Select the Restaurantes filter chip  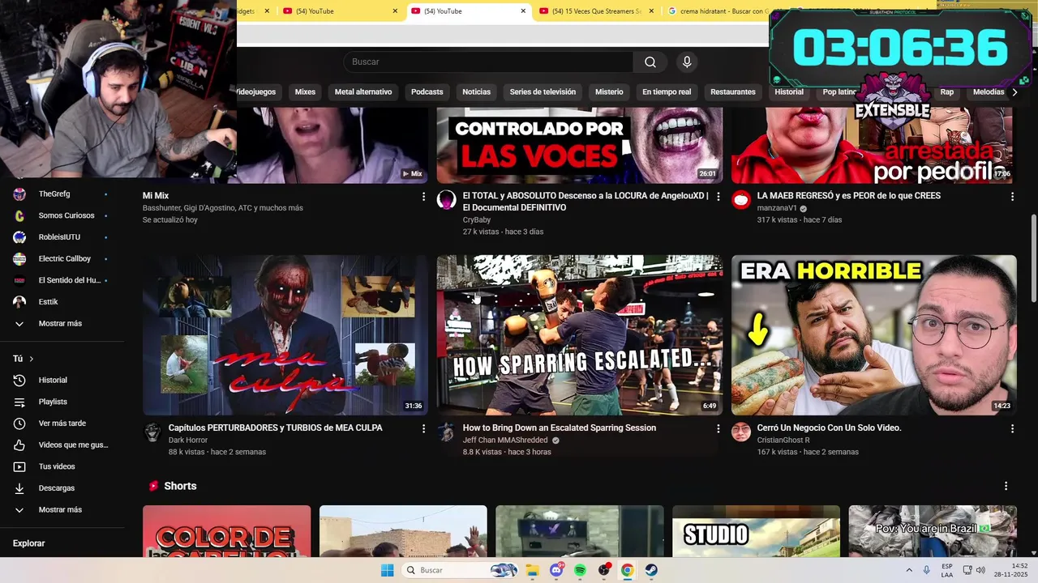[733, 92]
